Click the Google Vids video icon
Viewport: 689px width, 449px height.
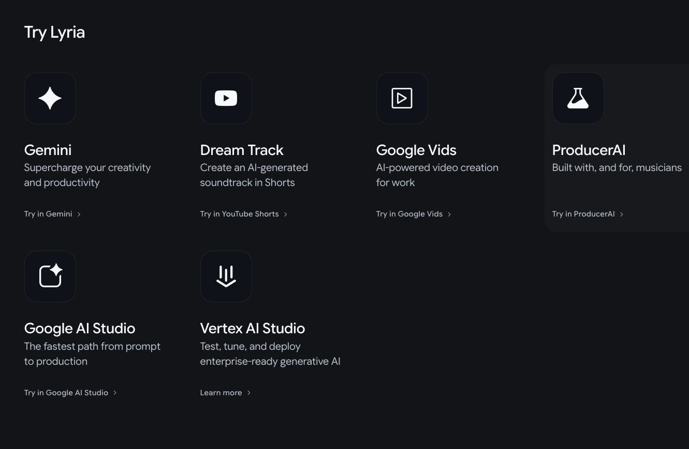(x=402, y=98)
